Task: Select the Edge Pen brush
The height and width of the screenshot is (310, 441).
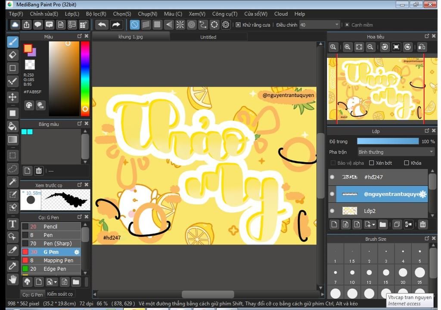Action: [x=51, y=269]
